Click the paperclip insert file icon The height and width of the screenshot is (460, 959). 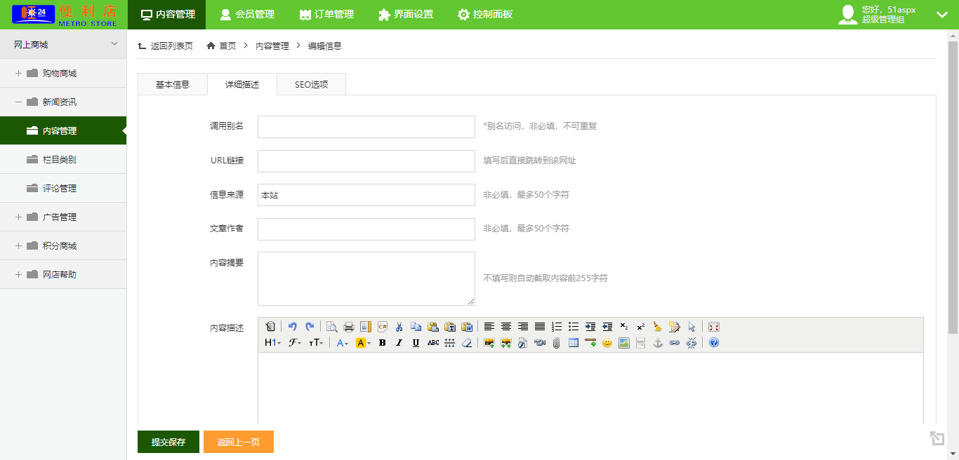[557, 343]
